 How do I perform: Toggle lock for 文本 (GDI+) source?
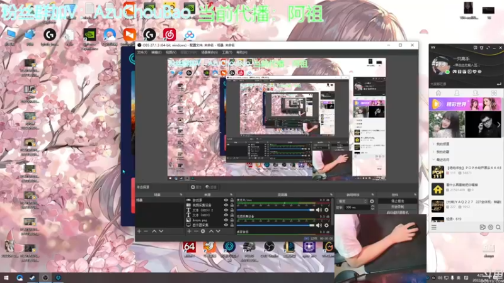click(x=232, y=215)
